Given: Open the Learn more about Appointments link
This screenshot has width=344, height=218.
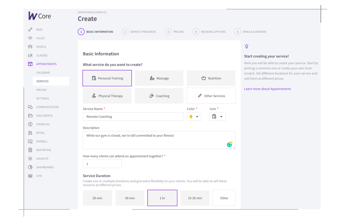Looking at the screenshot, I should point(268,89).
